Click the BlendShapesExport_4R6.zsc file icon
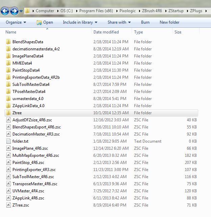 point(8,127)
